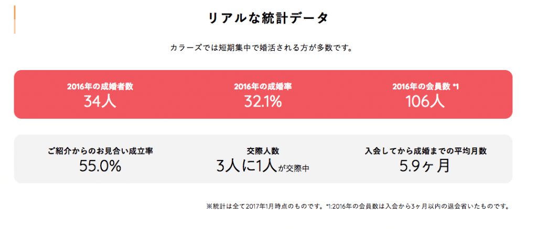The height and width of the screenshot is (229, 537).
Task: Click the 5.9ヶ月 value
Action: pyautogui.click(x=425, y=166)
